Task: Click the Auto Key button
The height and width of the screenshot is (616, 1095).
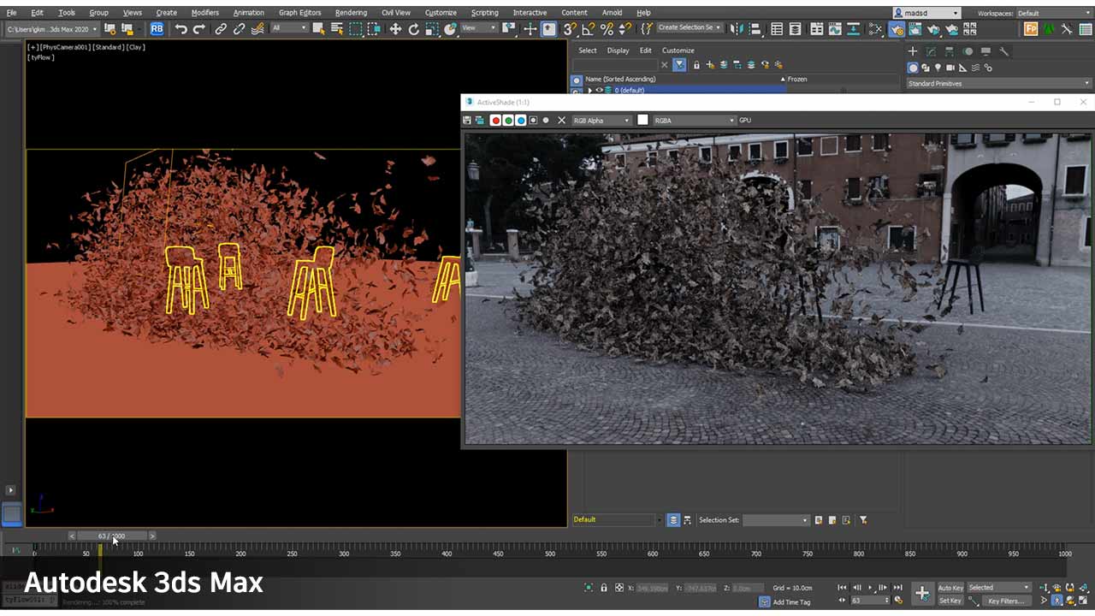Action: pos(950,588)
